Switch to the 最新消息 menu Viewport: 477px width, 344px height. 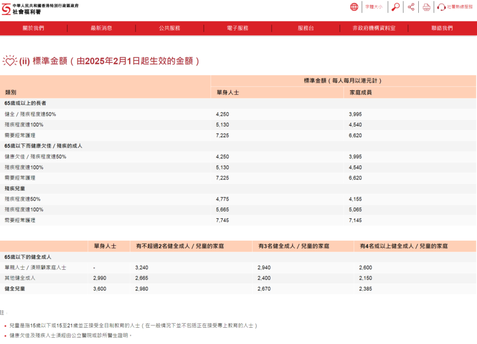[101, 28]
